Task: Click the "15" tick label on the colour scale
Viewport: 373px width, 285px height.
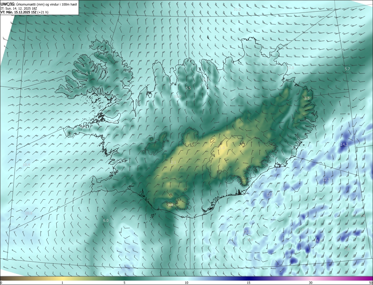Action: click(x=249, y=283)
